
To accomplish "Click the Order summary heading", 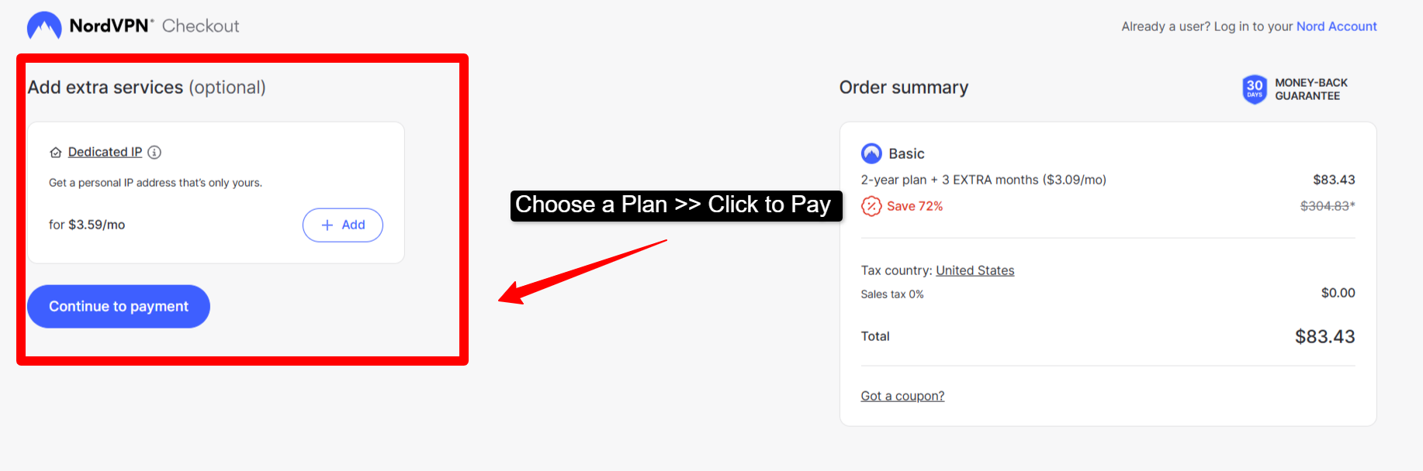I will (x=904, y=88).
